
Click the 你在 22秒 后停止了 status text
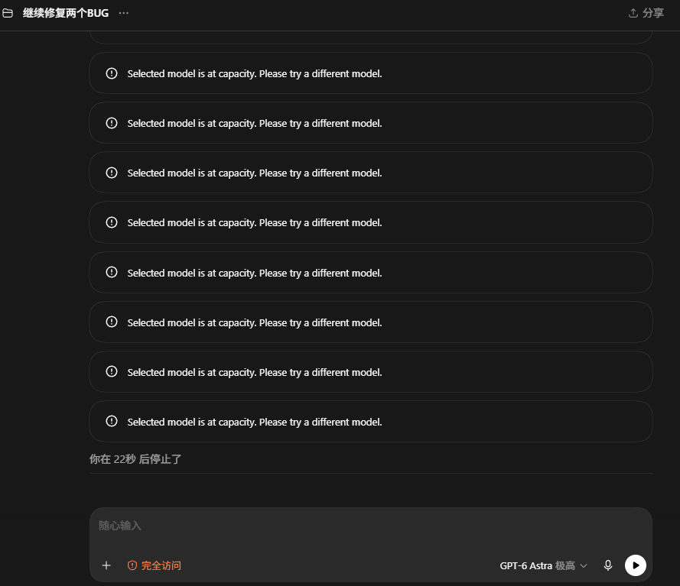point(135,459)
